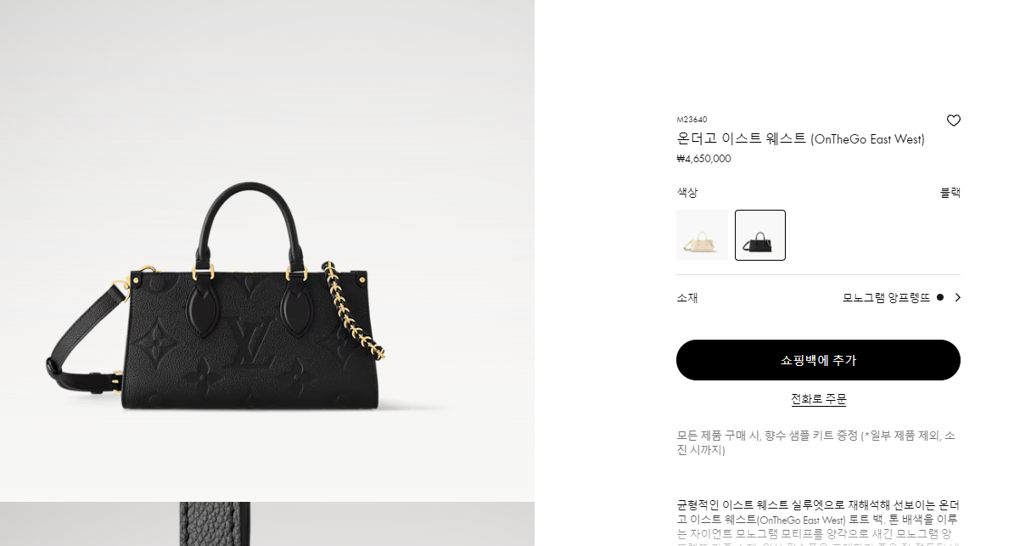Click the 색상 section label

pos(687,193)
